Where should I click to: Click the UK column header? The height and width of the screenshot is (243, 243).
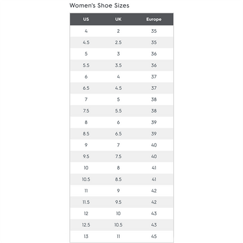pyautogui.click(x=118, y=19)
